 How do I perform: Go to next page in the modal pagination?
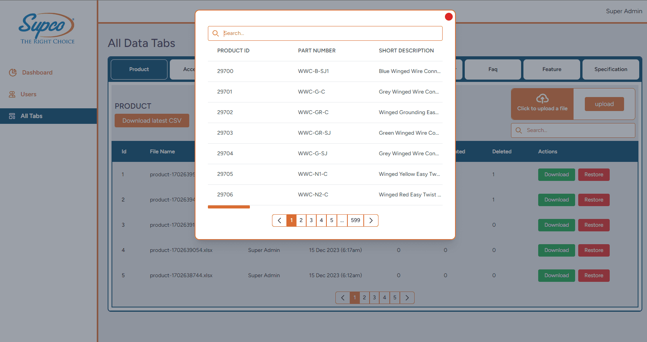pyautogui.click(x=371, y=220)
